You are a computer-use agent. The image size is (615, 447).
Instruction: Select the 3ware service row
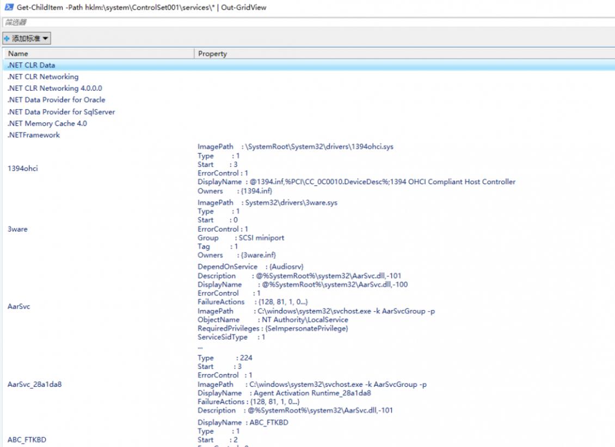[17, 229]
